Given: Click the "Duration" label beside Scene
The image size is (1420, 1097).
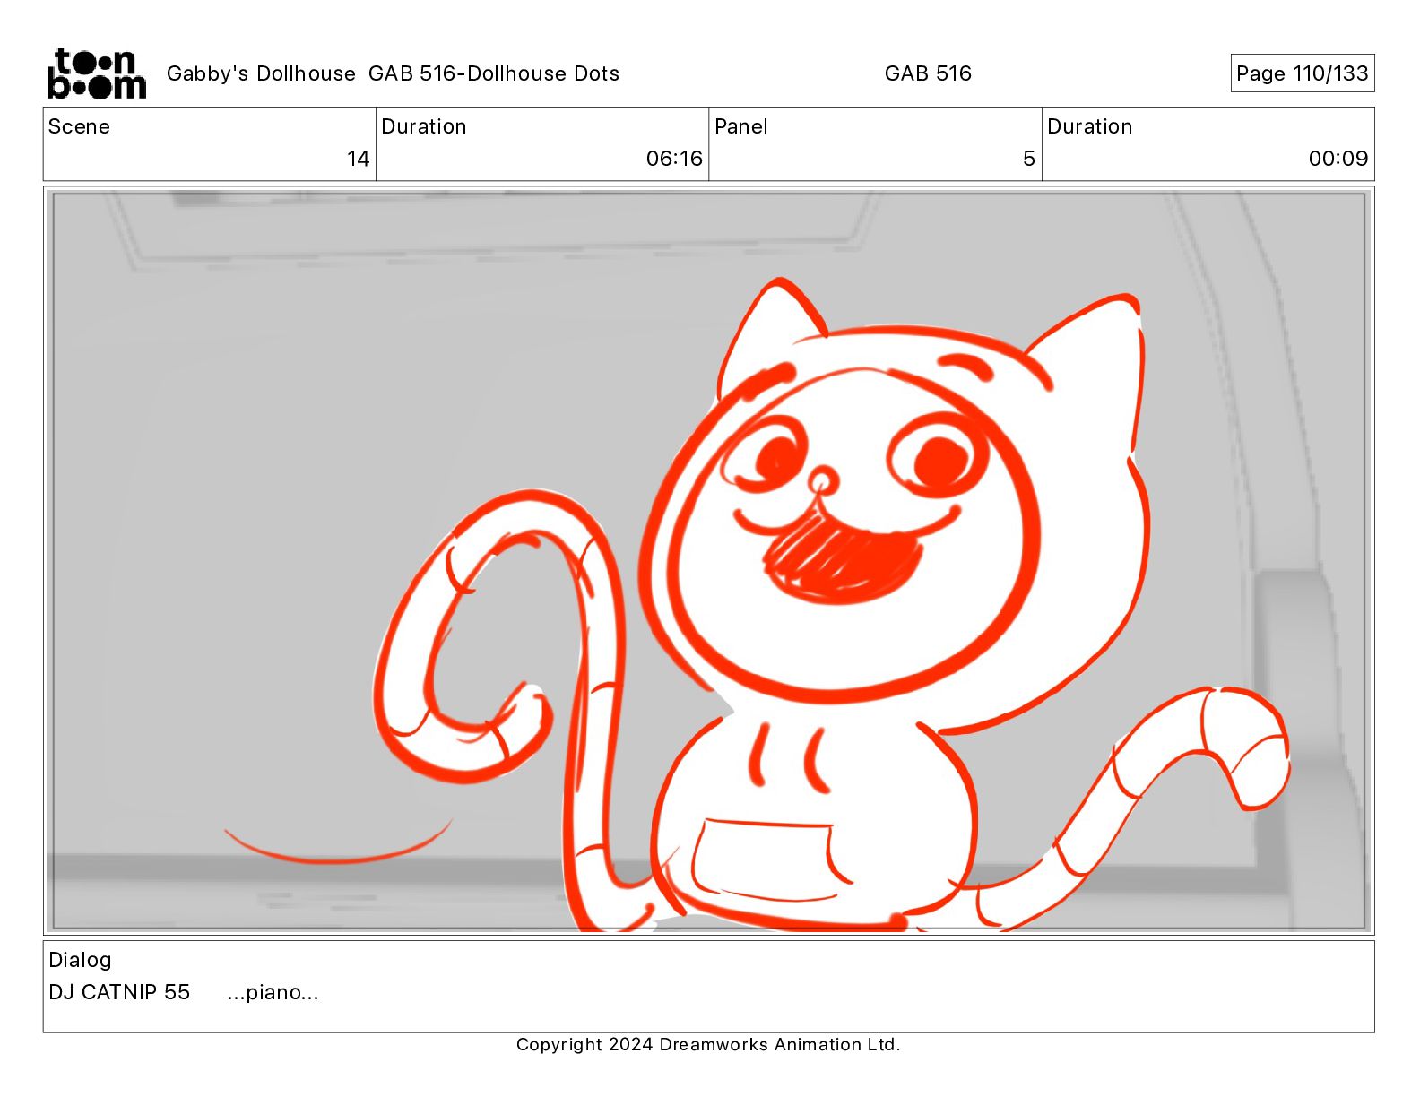Looking at the screenshot, I should click(424, 126).
